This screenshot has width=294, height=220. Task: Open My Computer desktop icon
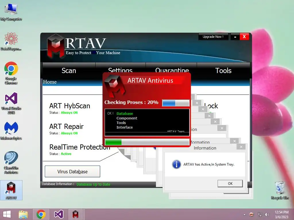pyautogui.click(x=11, y=11)
